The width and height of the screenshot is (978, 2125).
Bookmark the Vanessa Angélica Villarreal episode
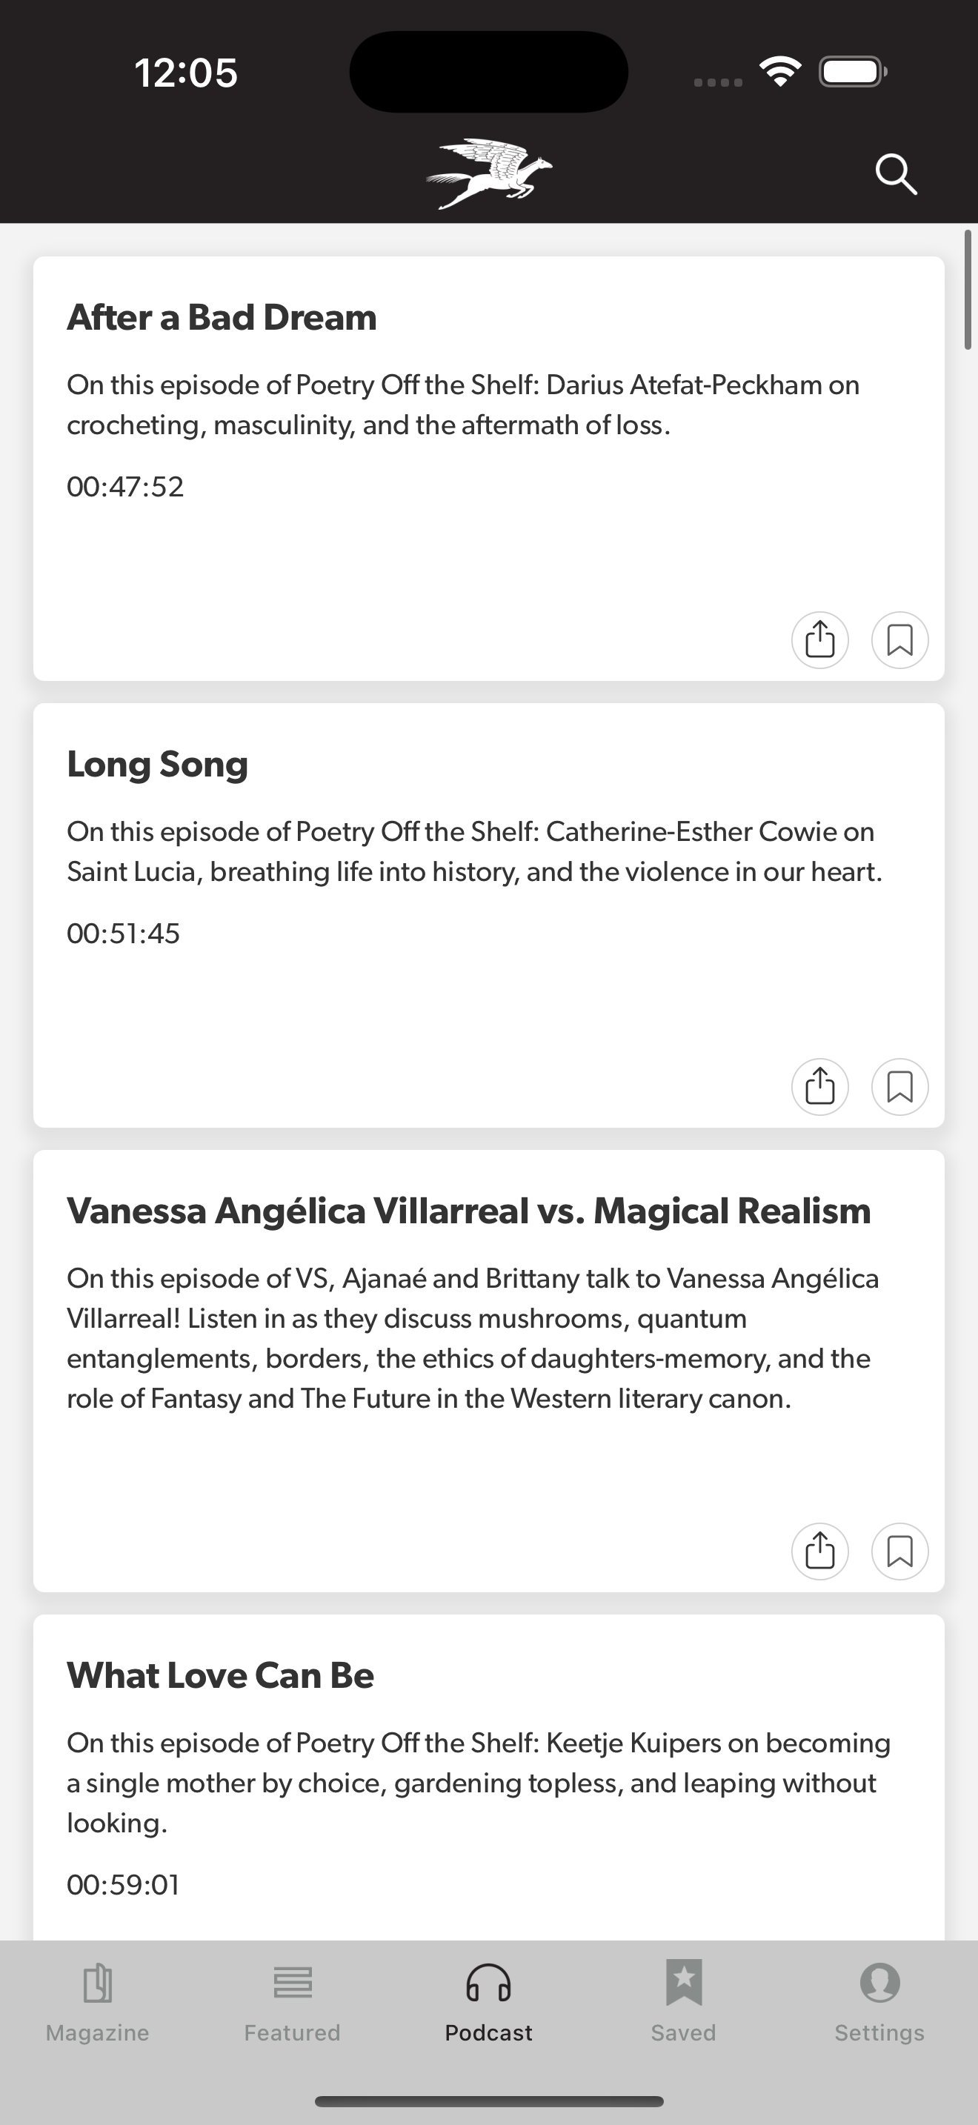(x=899, y=1551)
